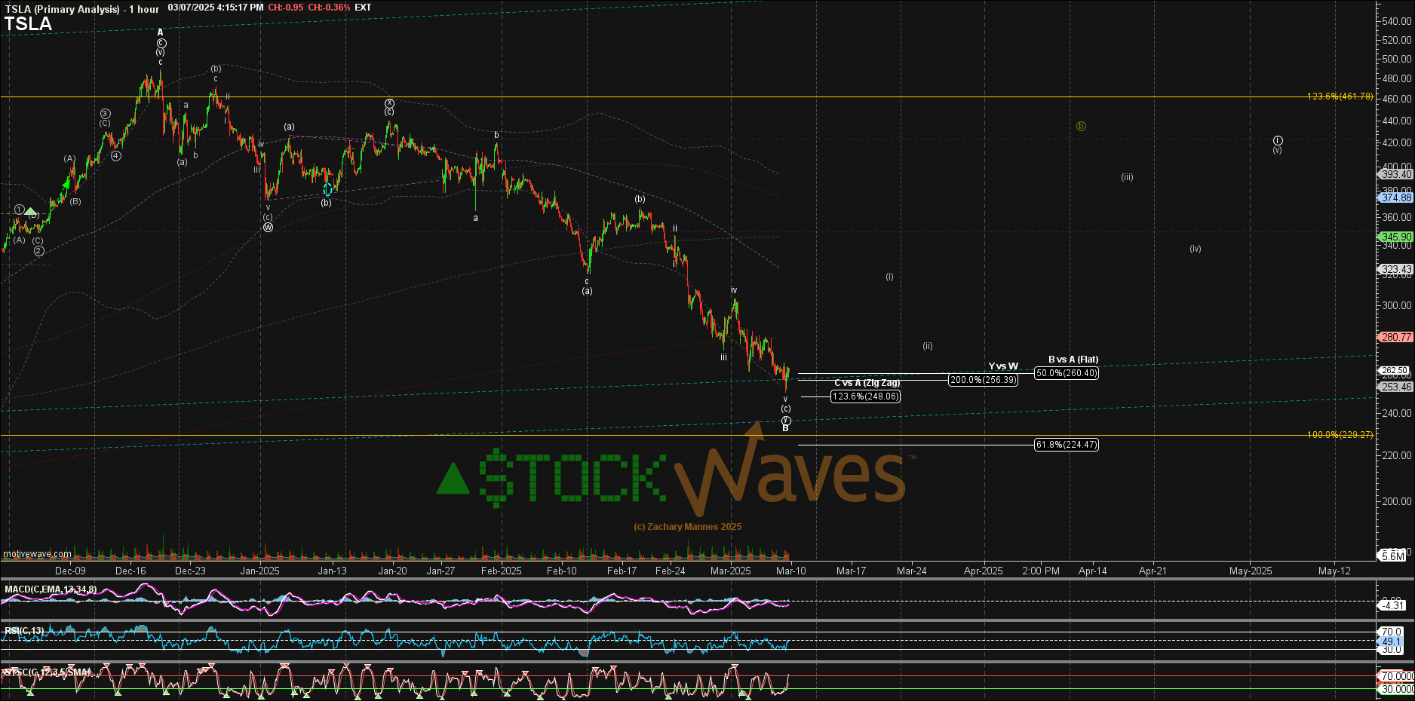Select the projected wave (iv) label
This screenshot has height=701, width=1415.
click(x=1196, y=249)
